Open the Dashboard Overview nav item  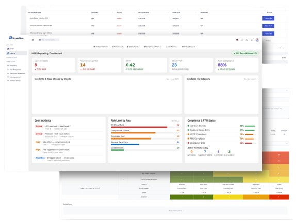pyautogui.click(x=101, y=47)
